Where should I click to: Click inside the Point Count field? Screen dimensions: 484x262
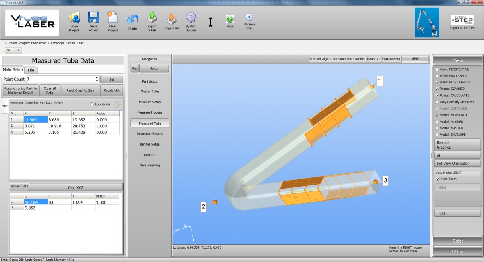point(60,79)
